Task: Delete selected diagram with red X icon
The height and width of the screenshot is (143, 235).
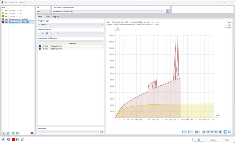Action: click(32, 133)
